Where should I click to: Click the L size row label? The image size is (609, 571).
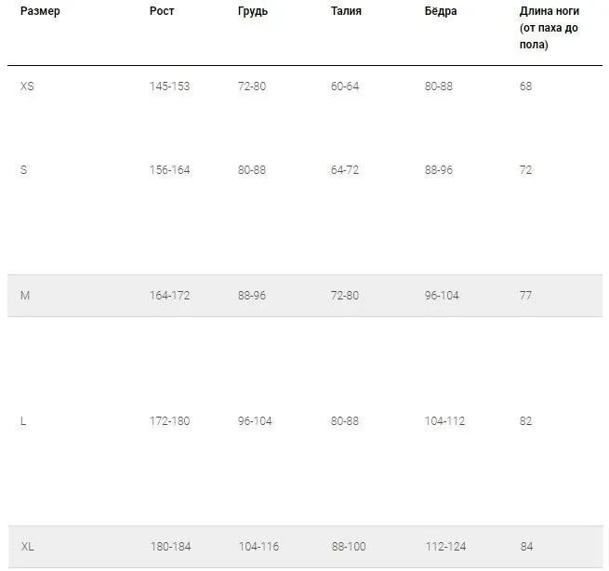pyautogui.click(x=23, y=421)
